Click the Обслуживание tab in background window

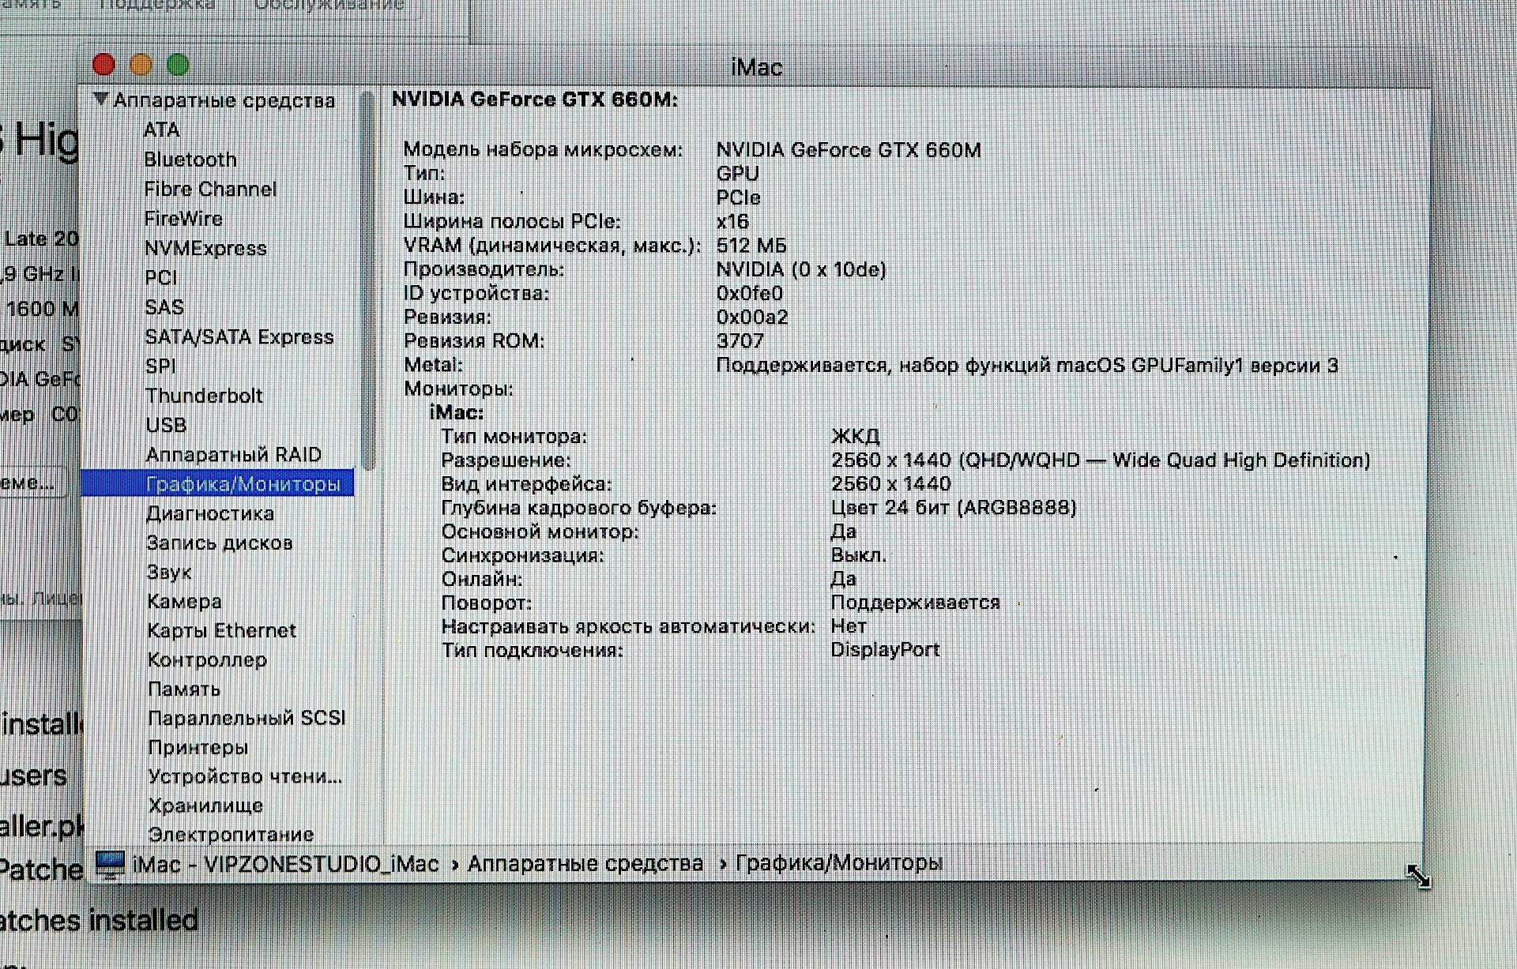click(x=329, y=5)
